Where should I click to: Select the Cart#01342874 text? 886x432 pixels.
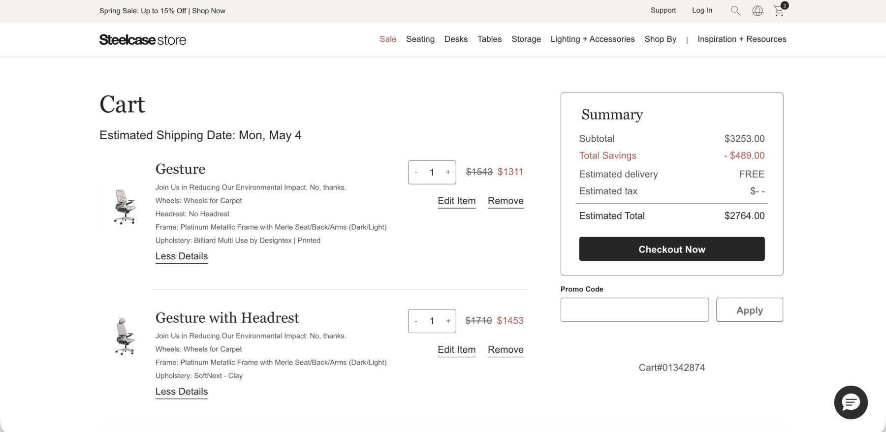[x=672, y=368]
